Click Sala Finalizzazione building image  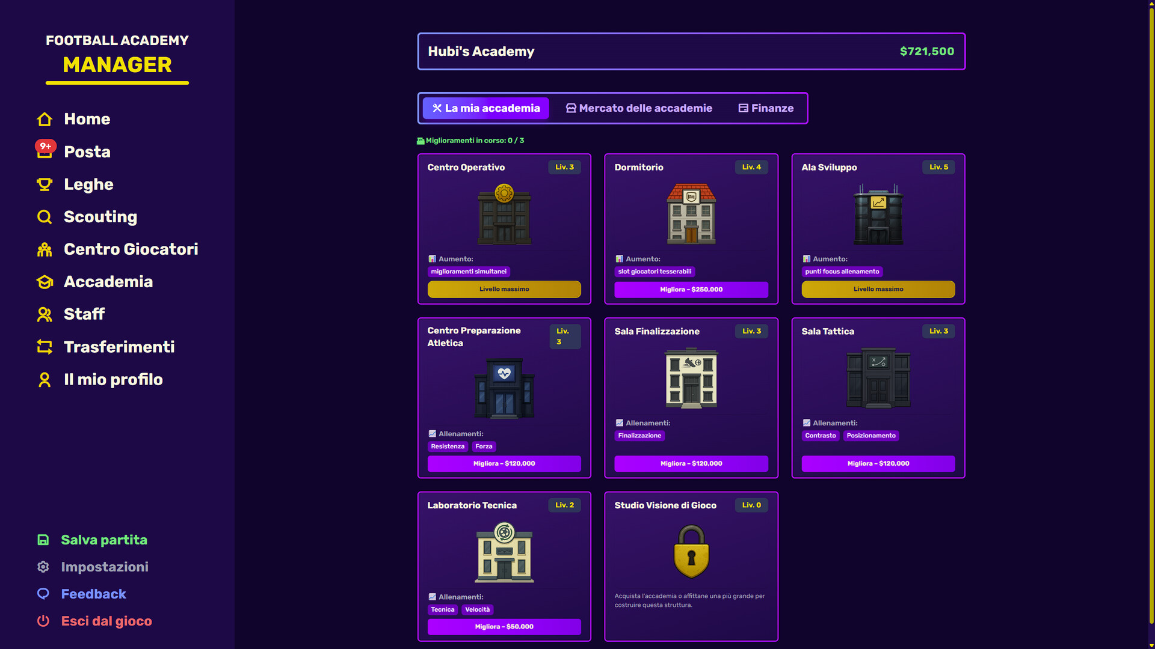[691, 378]
